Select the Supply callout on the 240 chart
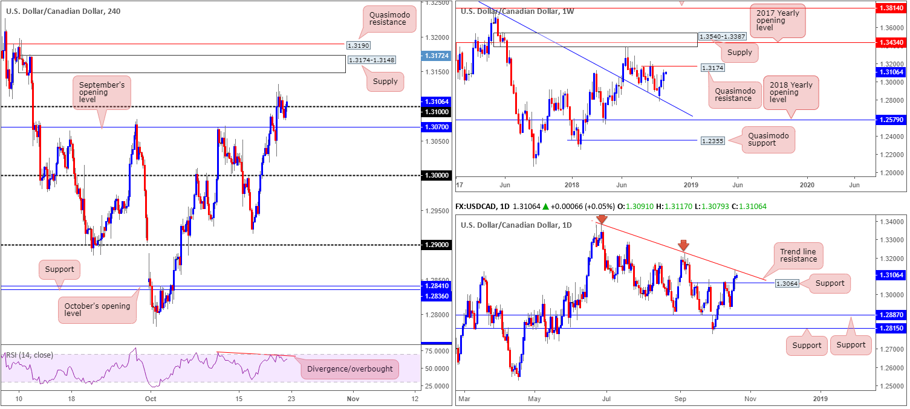The height and width of the screenshot is (409, 910). 385,81
